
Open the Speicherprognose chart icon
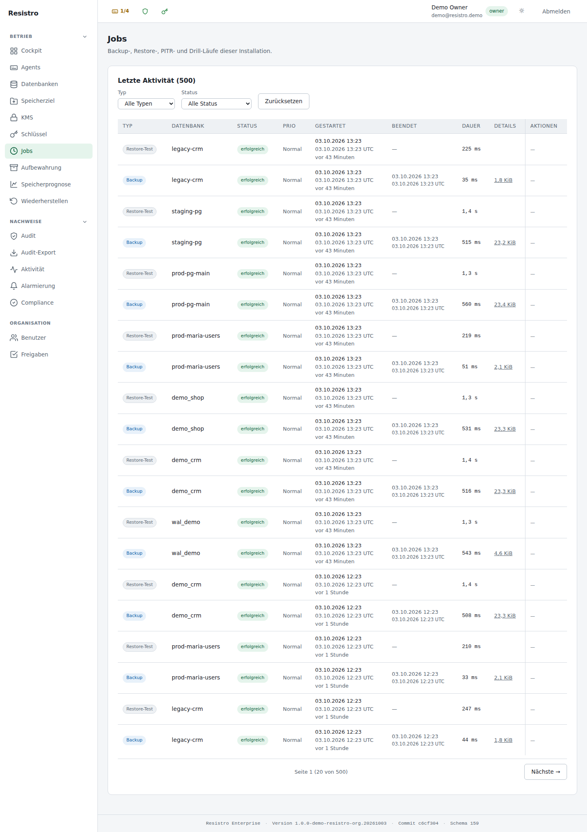pos(14,185)
